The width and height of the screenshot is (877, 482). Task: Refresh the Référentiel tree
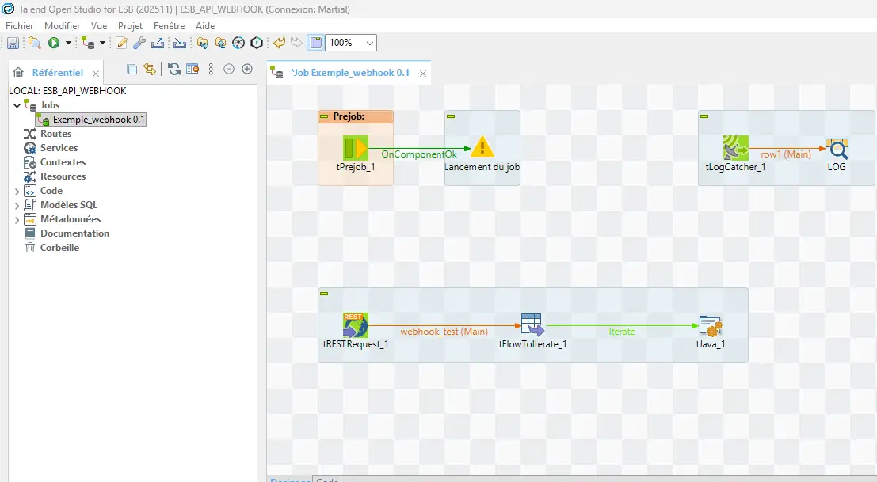pos(173,69)
